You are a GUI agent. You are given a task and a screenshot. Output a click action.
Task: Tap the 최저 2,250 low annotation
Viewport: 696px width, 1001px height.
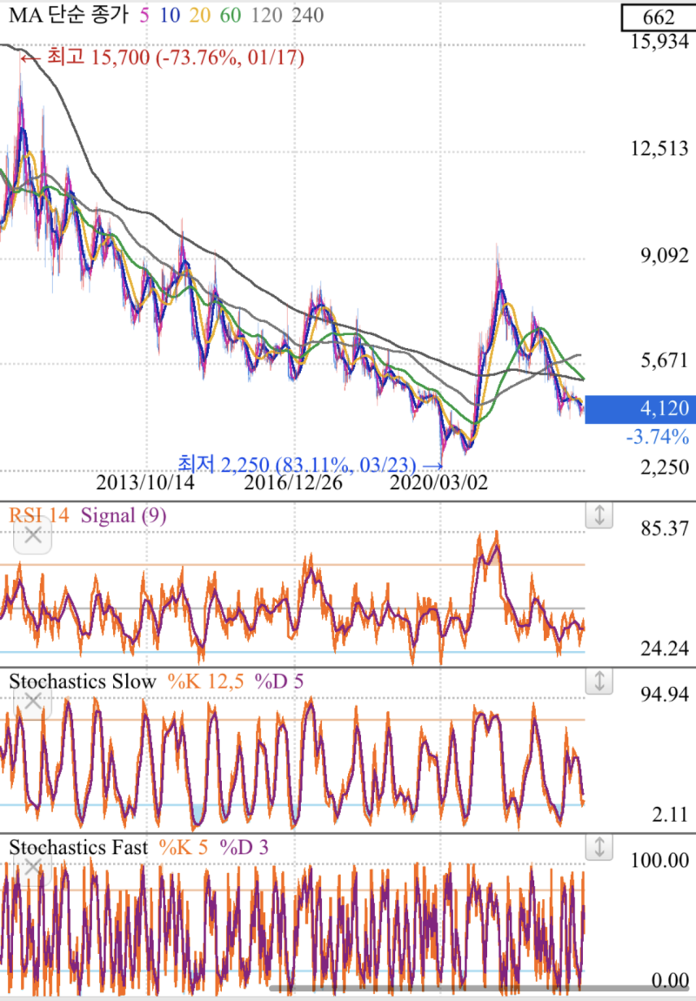point(309,464)
